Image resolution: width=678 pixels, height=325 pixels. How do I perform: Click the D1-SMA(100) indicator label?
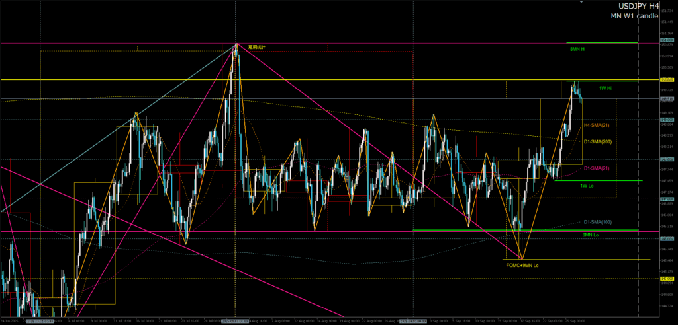pyautogui.click(x=597, y=222)
